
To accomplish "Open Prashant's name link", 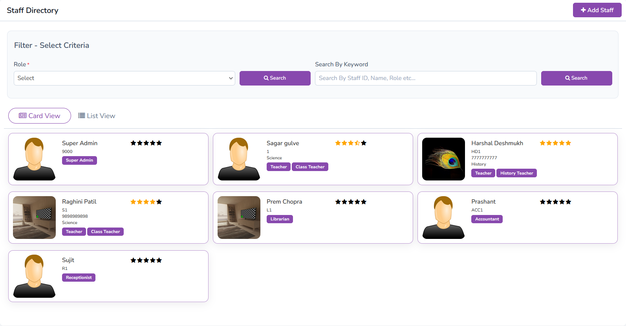I will coord(483,202).
